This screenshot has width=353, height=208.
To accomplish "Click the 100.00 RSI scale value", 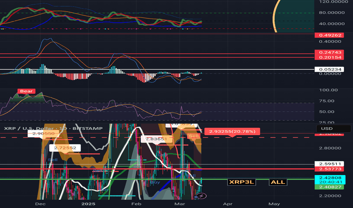I will click(328, 90).
